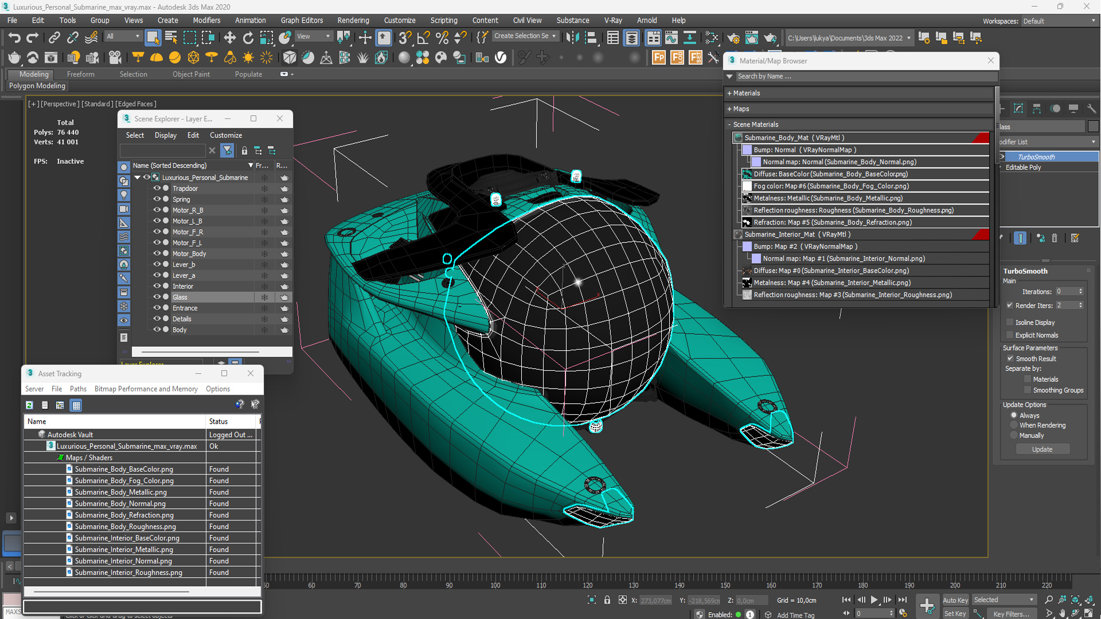Enable the Explicit Normals checkbox
Viewport: 1101px width, 619px height.
click(1010, 335)
